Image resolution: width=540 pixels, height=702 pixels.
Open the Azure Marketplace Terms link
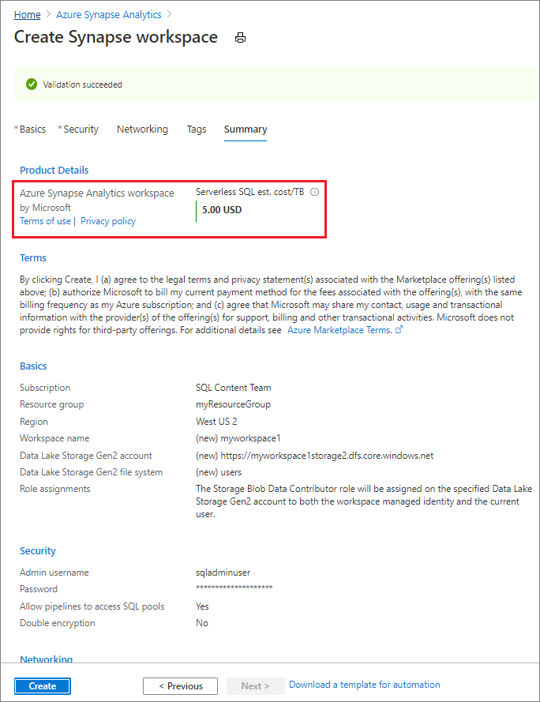pyautogui.click(x=339, y=330)
